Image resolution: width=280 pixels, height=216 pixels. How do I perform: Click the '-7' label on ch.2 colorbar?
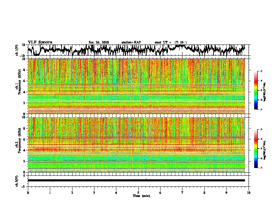point(261,168)
